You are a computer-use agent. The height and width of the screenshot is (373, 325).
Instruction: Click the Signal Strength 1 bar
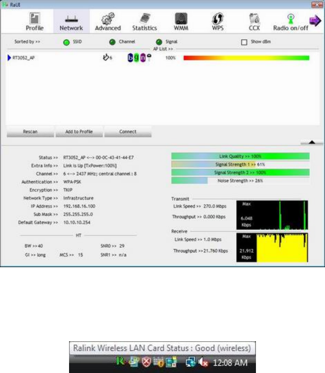[240, 164]
